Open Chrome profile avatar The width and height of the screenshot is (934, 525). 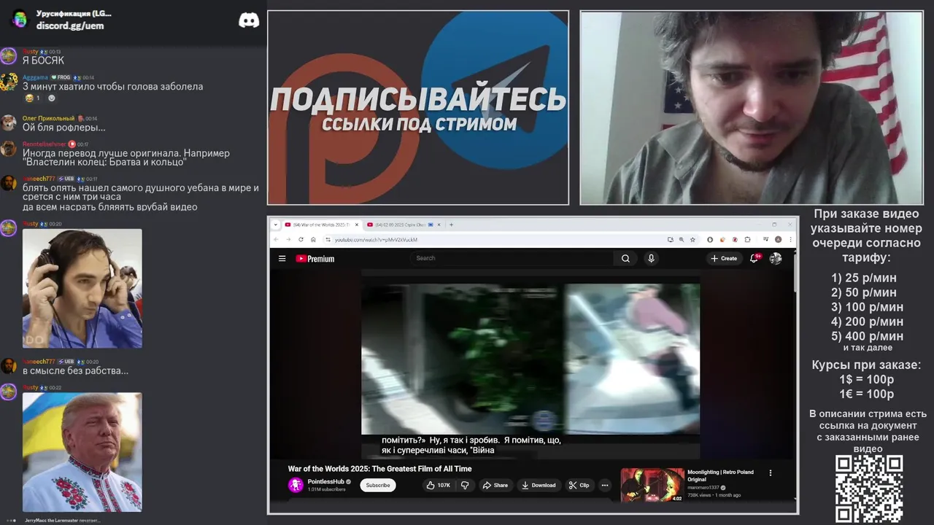[x=779, y=239]
